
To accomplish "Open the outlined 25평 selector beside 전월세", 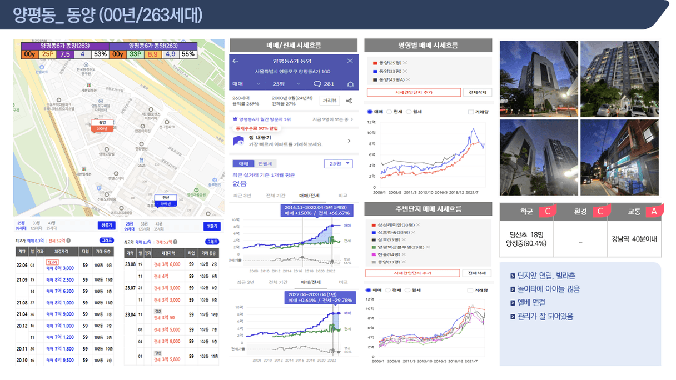I will tap(339, 164).
